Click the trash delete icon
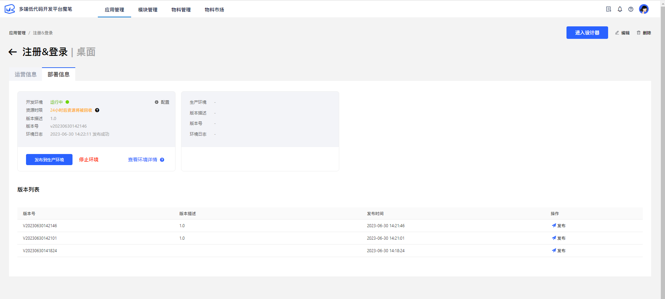The height and width of the screenshot is (299, 665). tap(639, 33)
